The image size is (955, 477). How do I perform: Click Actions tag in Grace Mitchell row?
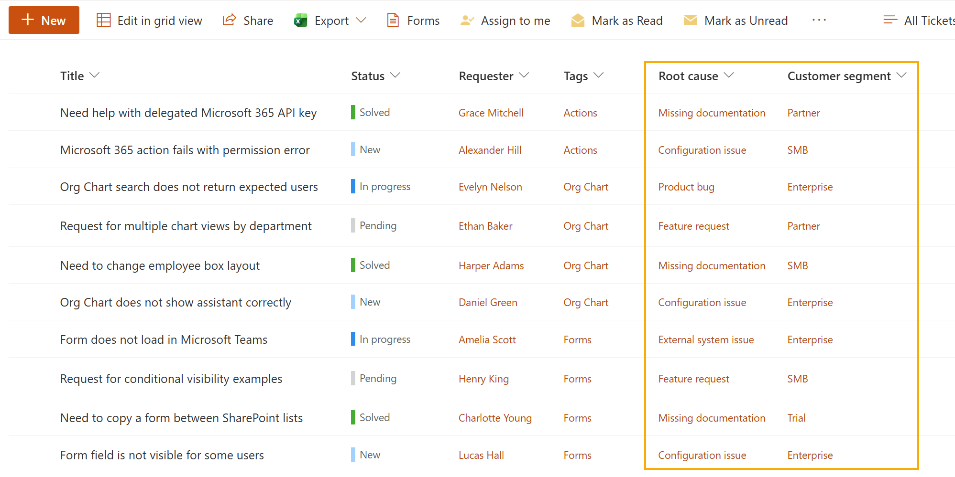[x=580, y=113]
